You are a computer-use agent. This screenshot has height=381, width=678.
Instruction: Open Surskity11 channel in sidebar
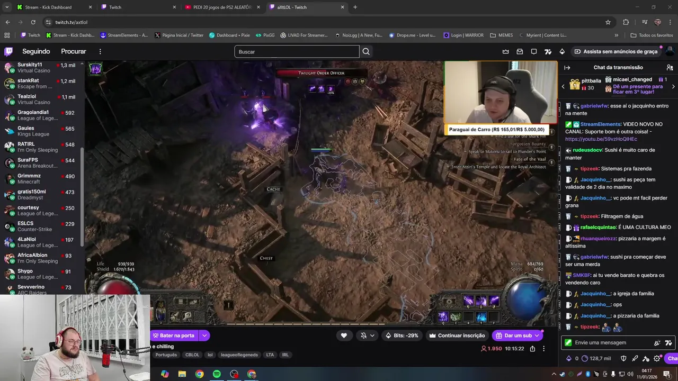tap(41, 67)
